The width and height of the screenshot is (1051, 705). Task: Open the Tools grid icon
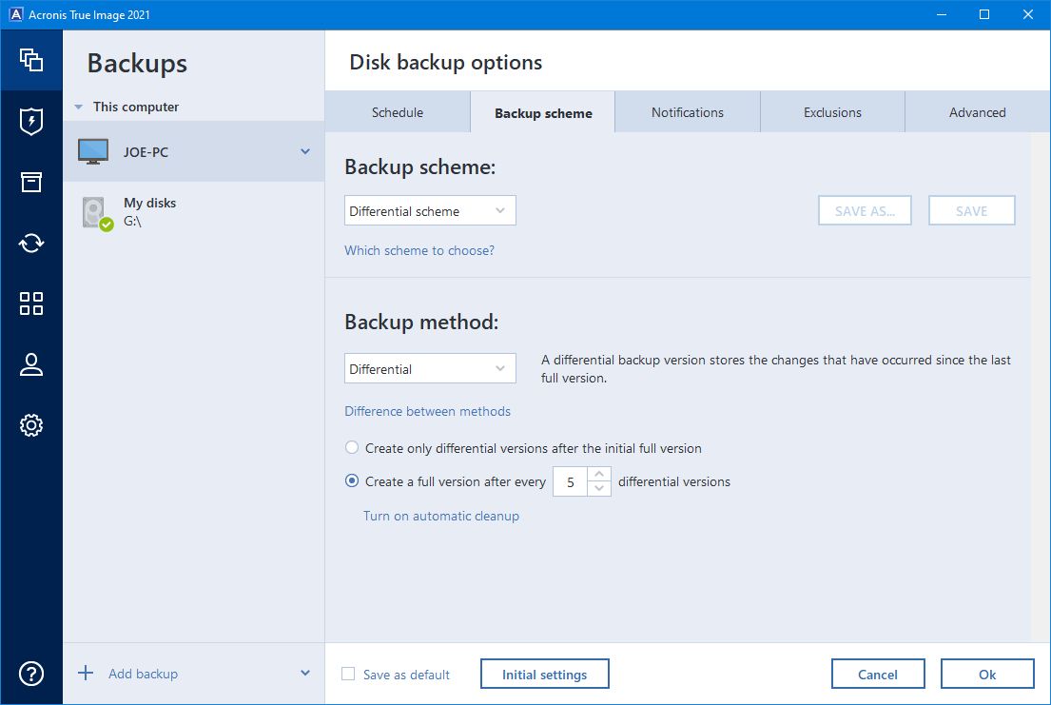point(30,304)
